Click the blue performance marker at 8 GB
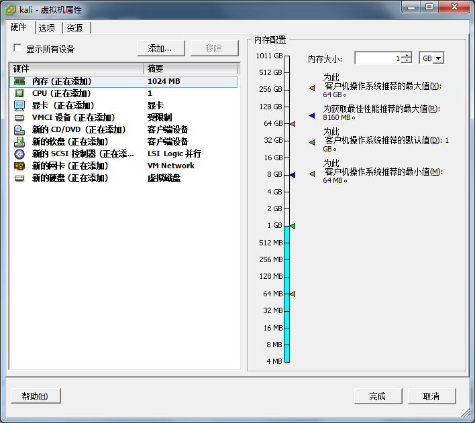The height and width of the screenshot is (423, 475). 293,175
